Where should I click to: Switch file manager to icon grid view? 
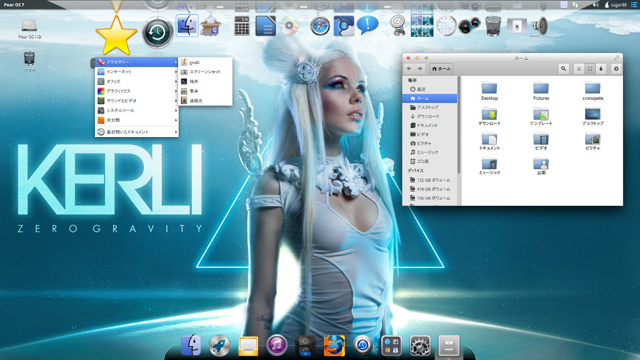[x=590, y=68]
